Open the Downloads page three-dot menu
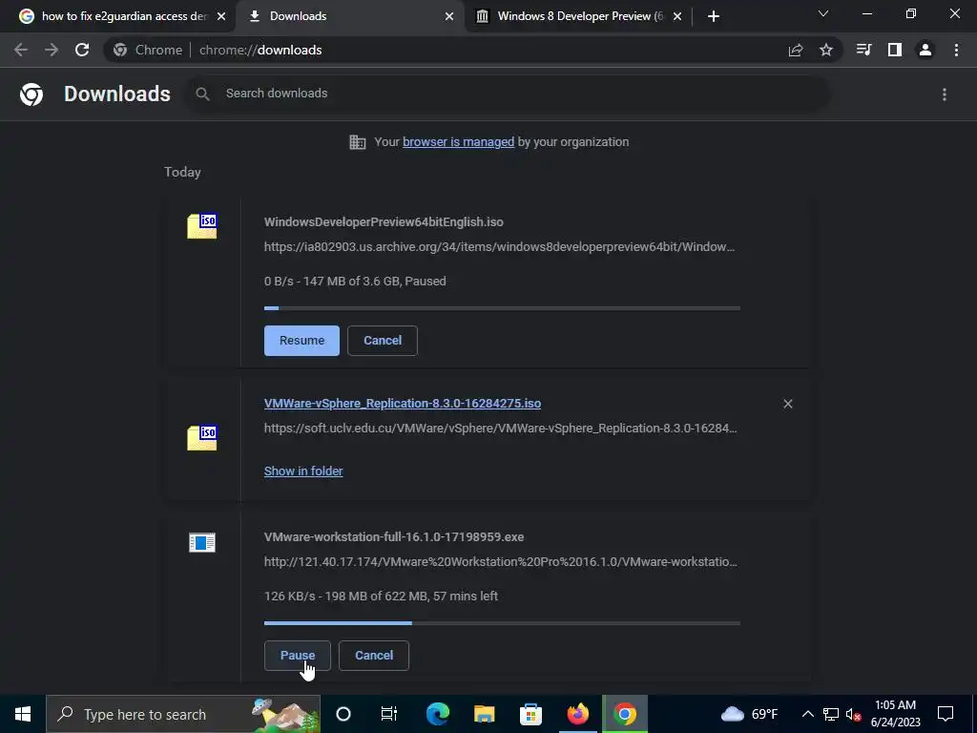The height and width of the screenshot is (733, 977). (x=945, y=94)
